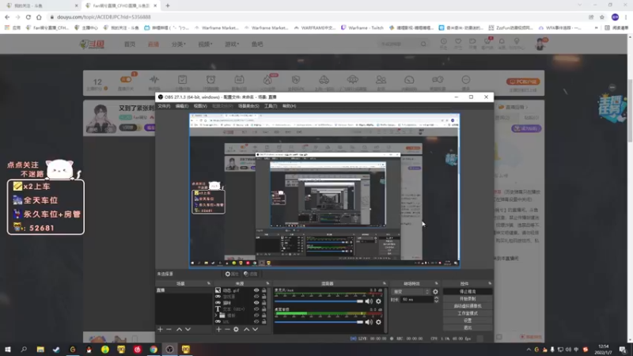This screenshot has height=356, width=633.
Task: Click 停止推流 to stop streaming
Action: pyautogui.click(x=468, y=291)
